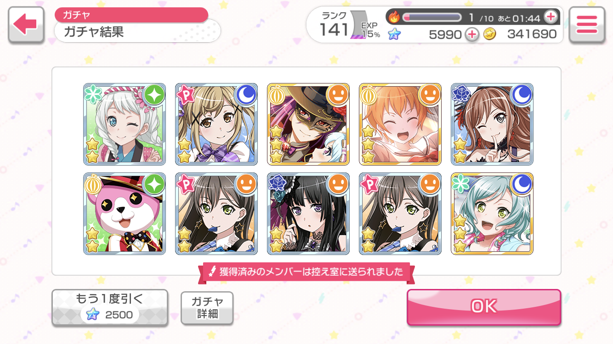Pull again with もう1度引く for 2500
613x344 pixels.
tap(109, 307)
